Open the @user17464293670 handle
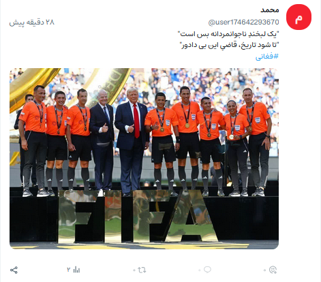The image size is (321, 282). point(243,22)
